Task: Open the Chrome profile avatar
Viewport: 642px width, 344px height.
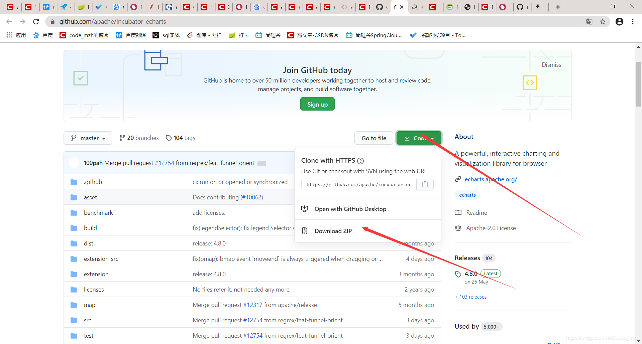Action: pos(619,22)
